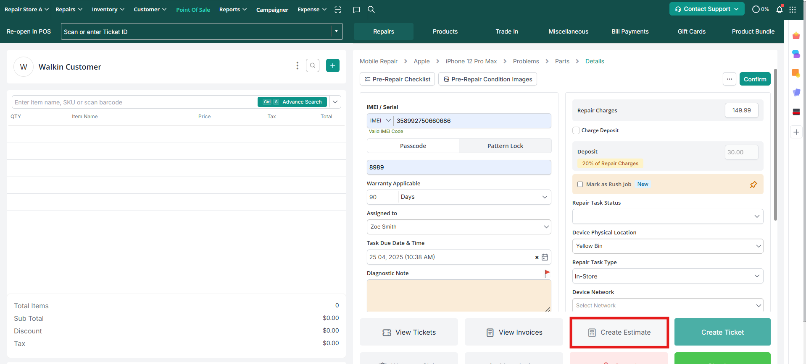Open Pre-Repair Condition Images
Image resolution: width=806 pixels, height=364 pixels.
(487, 79)
